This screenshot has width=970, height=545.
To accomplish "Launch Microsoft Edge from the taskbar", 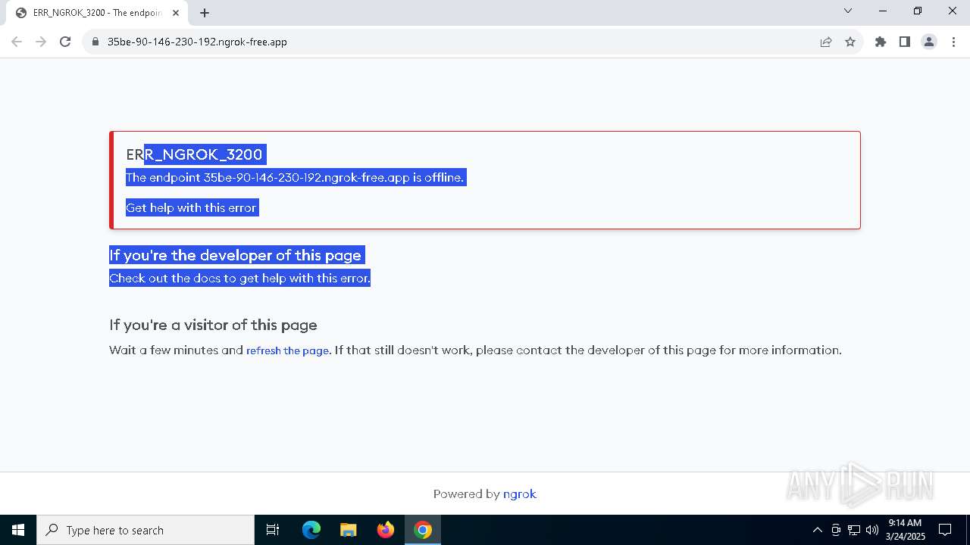I will click(311, 530).
